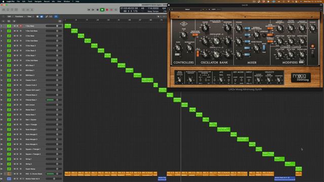The width and height of the screenshot is (324, 182).
Task: Click the Oscillator 3 Frequency knob
Action: [216, 55]
